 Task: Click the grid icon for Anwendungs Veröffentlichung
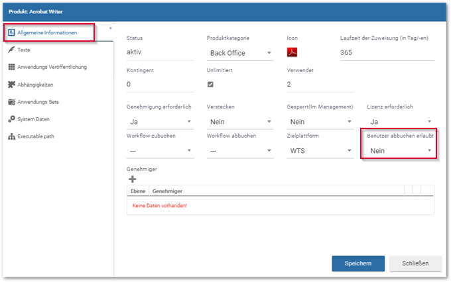[11, 67]
